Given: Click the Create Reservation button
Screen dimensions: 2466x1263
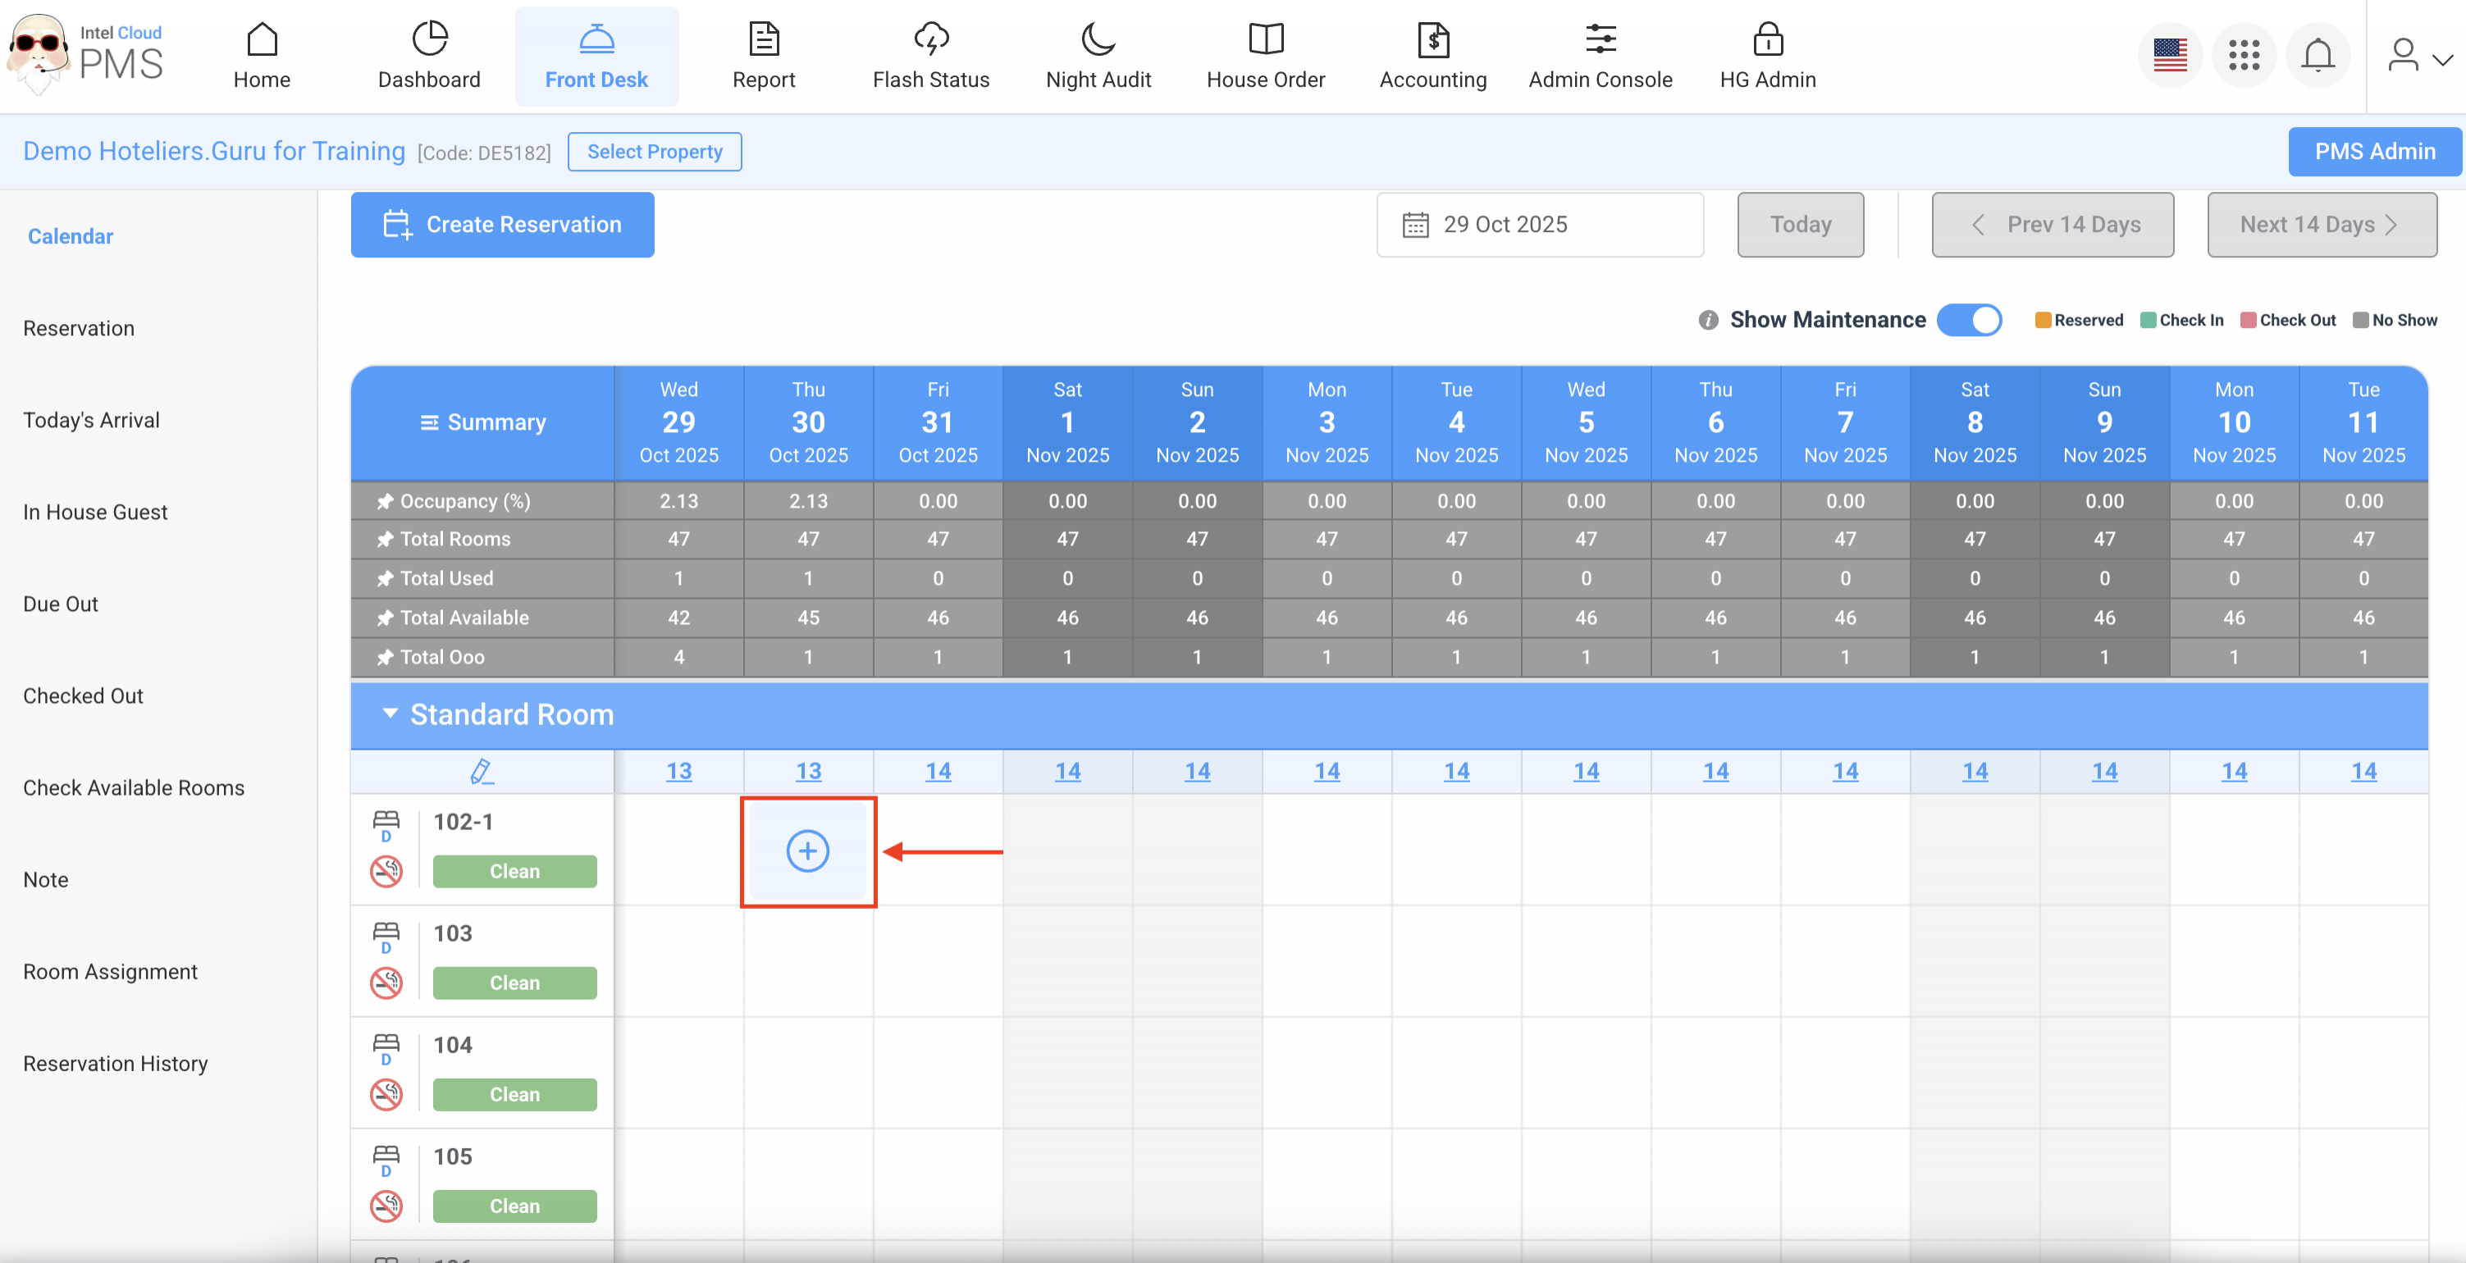Looking at the screenshot, I should pyautogui.click(x=503, y=225).
